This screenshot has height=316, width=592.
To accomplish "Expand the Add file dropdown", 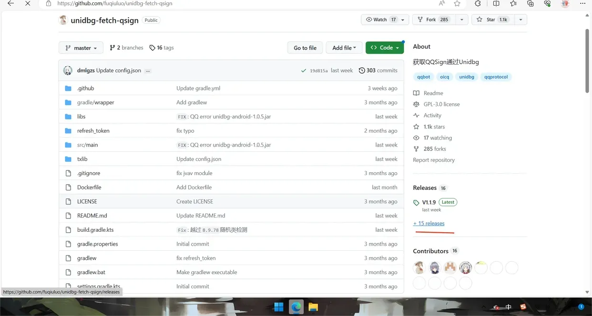I will (x=344, y=48).
